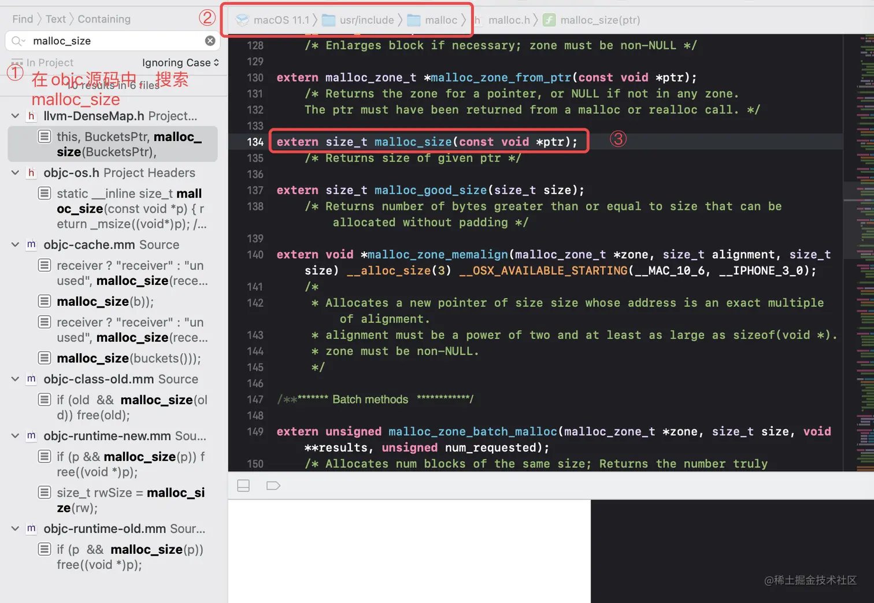Click __OSX_AVAILABLE_STARTING macro in the code
The height and width of the screenshot is (603, 874).
tap(543, 271)
